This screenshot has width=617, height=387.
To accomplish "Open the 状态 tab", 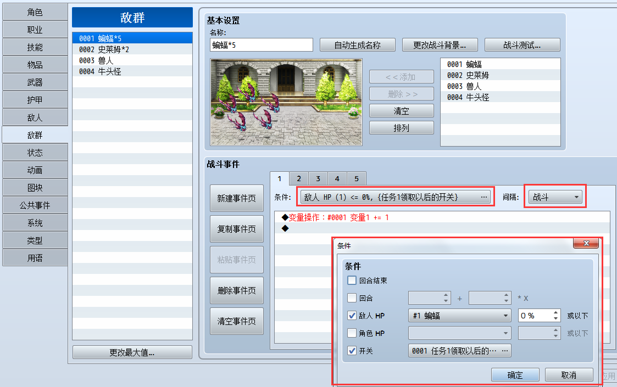I will 35,152.
